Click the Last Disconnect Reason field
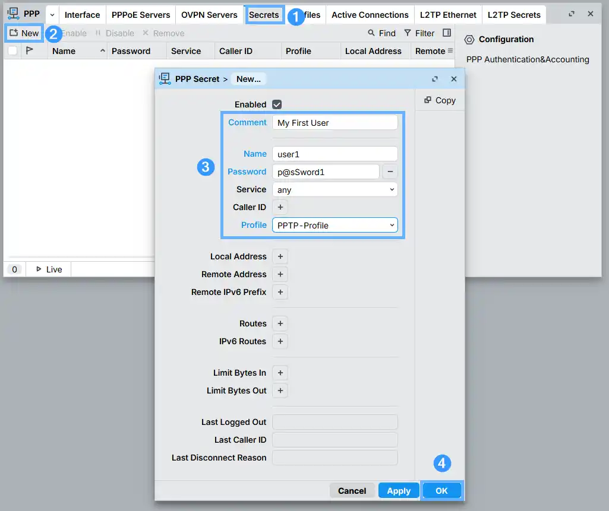This screenshot has width=609, height=511. tap(335, 458)
